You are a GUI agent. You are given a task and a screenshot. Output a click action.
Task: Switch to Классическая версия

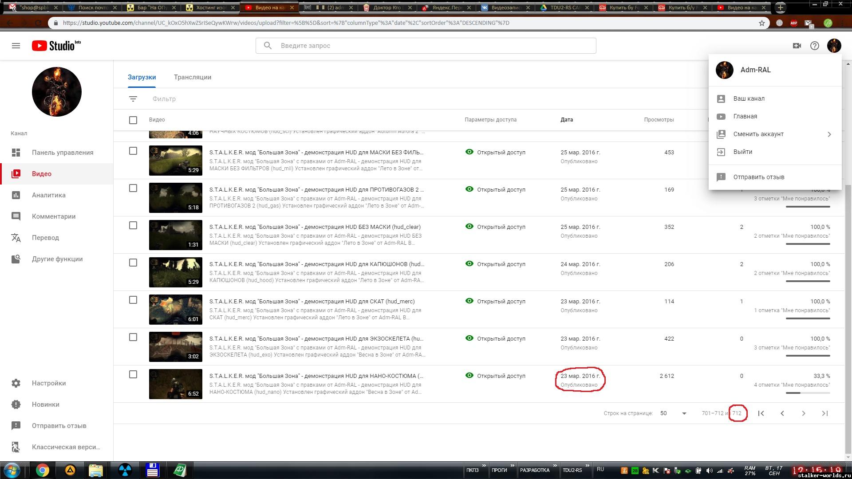click(57, 447)
